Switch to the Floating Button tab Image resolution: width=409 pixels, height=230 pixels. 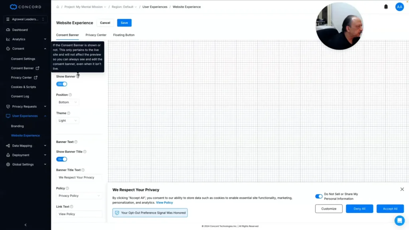click(124, 35)
